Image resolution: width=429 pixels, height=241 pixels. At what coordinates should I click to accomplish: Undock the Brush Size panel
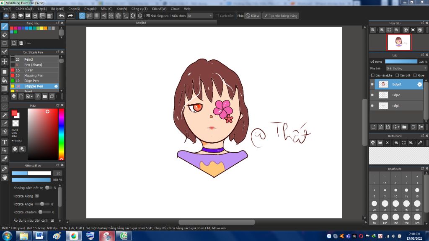click(x=422, y=169)
